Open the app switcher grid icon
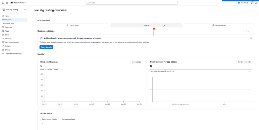Image resolution: width=259 pixels, height=130 pixels. [x=7, y=3]
